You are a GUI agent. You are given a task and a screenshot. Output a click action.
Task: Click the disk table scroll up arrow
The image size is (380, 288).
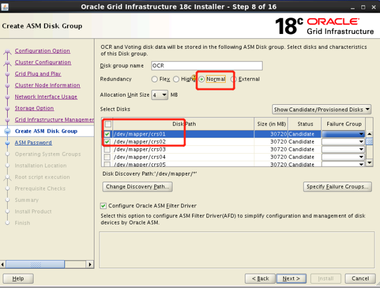(370, 134)
